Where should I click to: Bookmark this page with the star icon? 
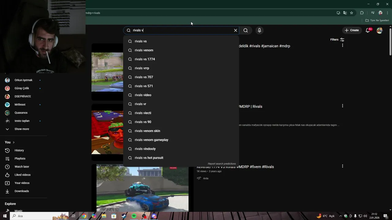(352, 13)
